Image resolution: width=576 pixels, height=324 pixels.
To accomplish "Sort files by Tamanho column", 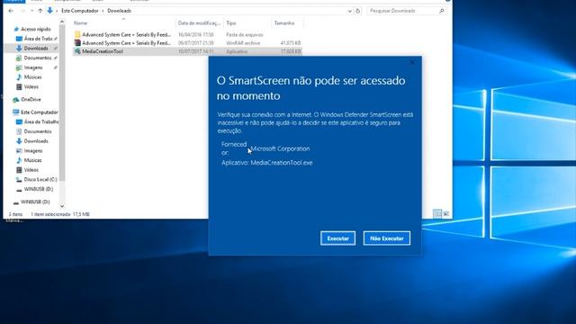I will [287, 23].
